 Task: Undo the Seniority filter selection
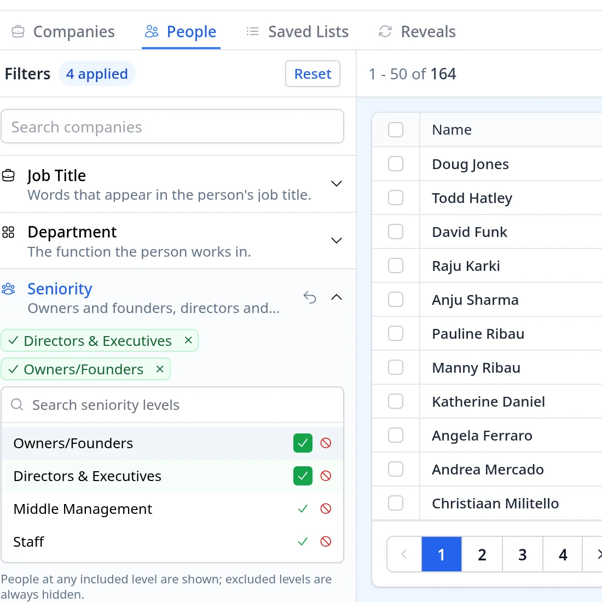[310, 297]
